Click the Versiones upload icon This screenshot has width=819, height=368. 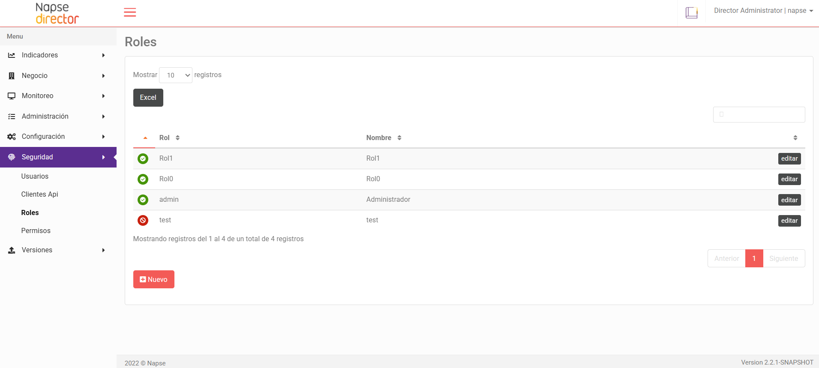pyautogui.click(x=12, y=250)
